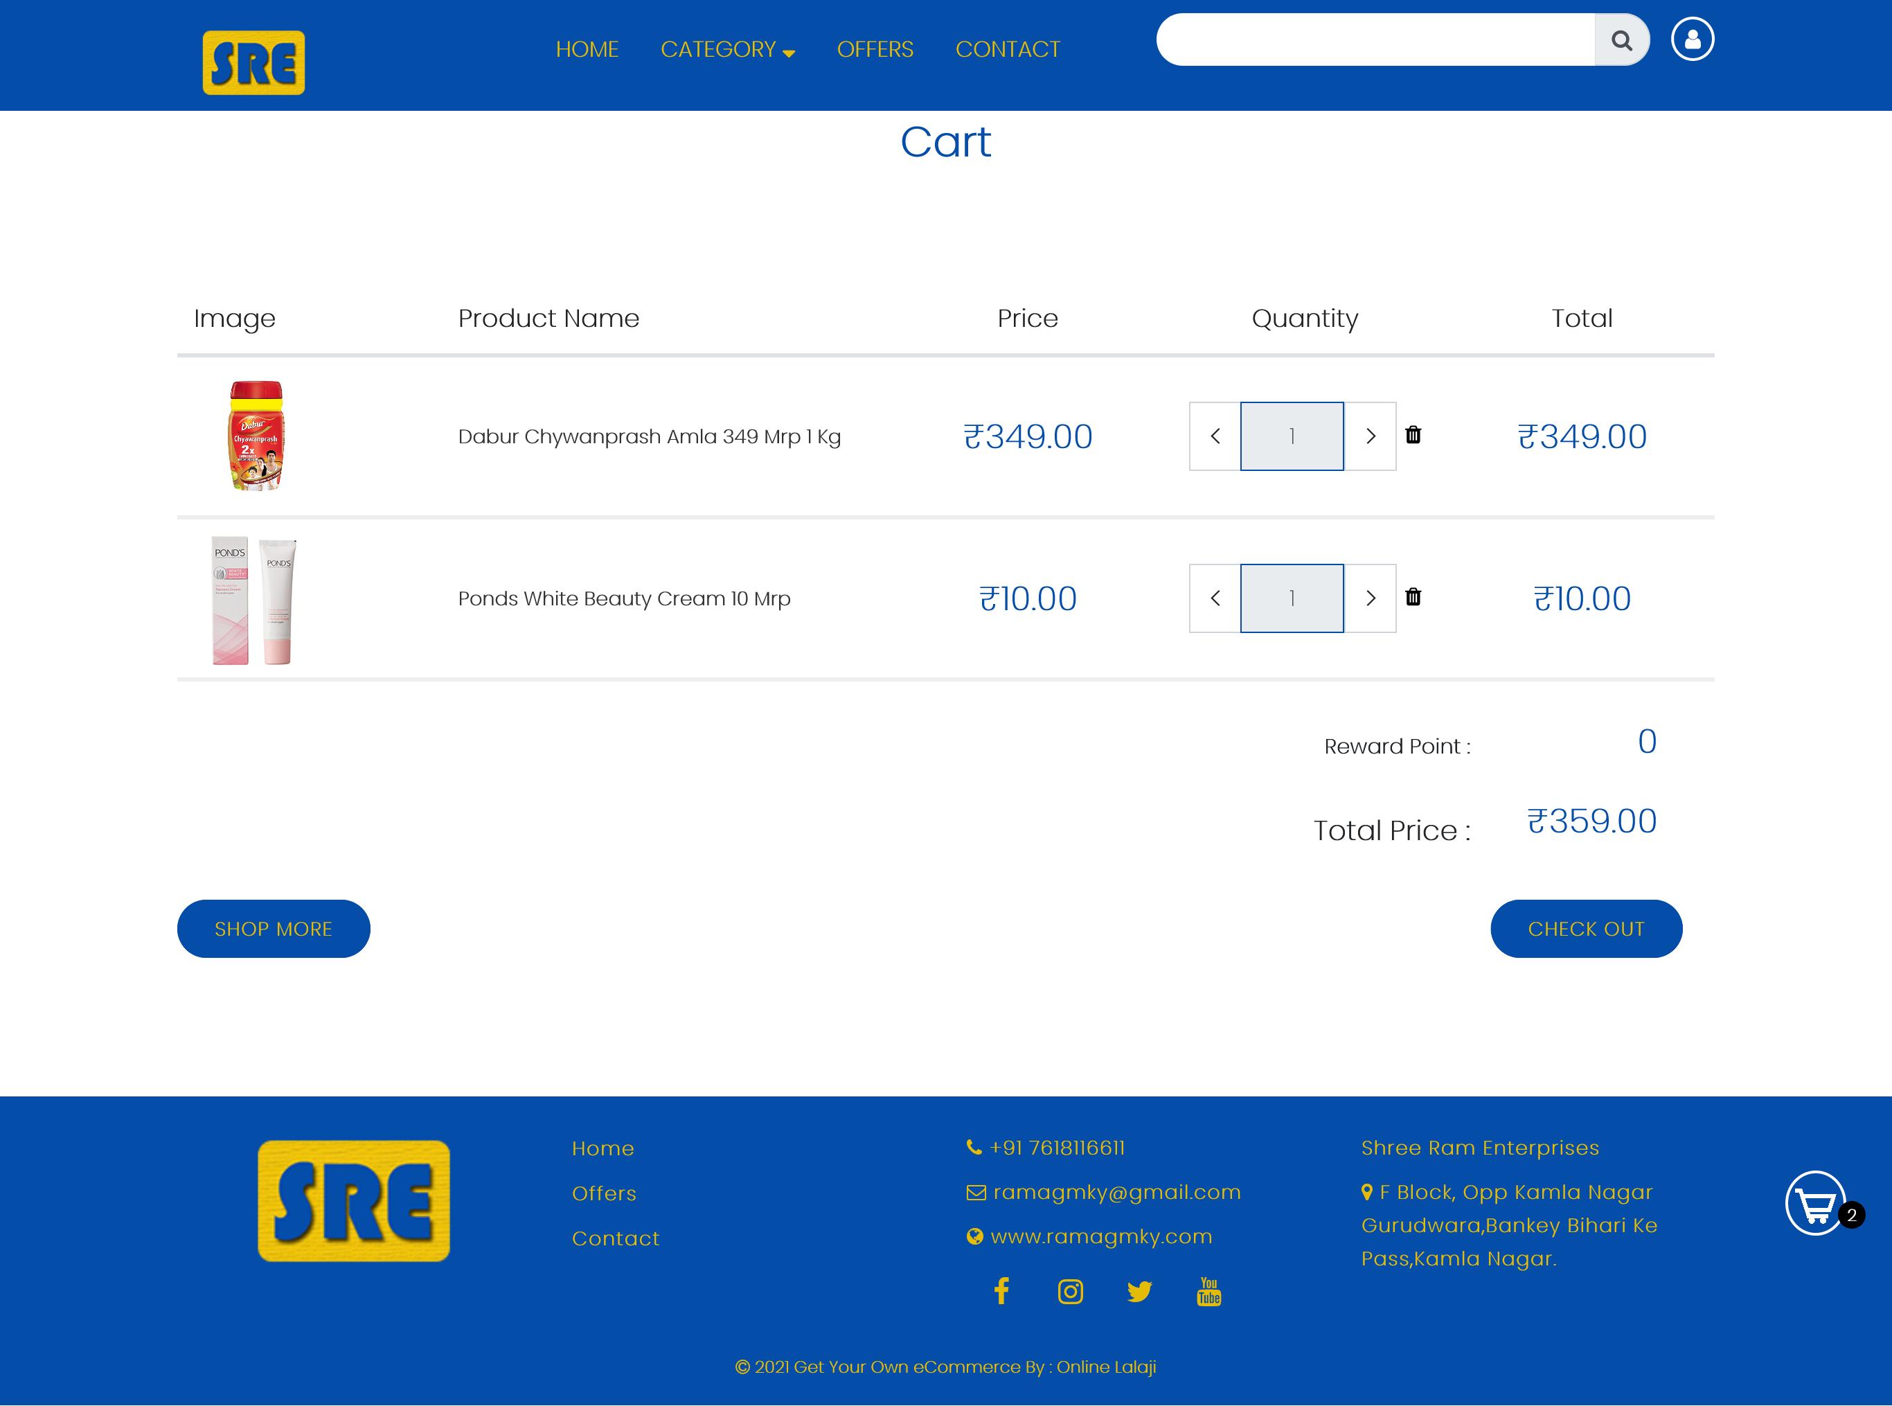
Task: Open CONTACT in the navigation bar
Action: click(1008, 49)
